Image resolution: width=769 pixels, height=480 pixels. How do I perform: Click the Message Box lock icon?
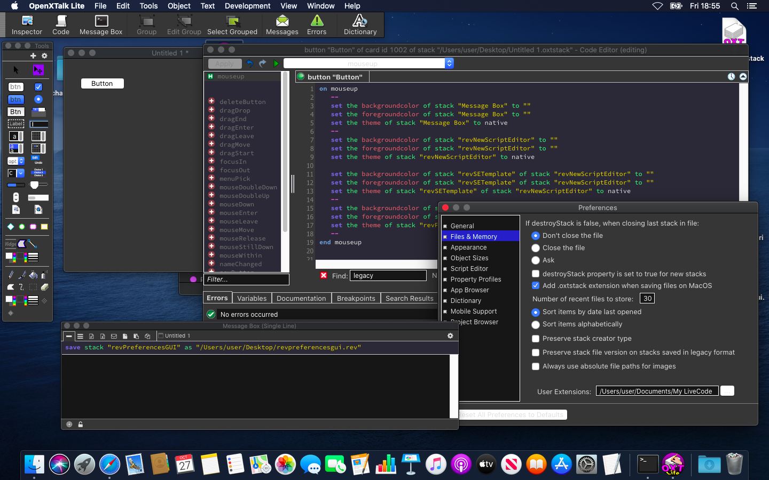tap(81, 425)
